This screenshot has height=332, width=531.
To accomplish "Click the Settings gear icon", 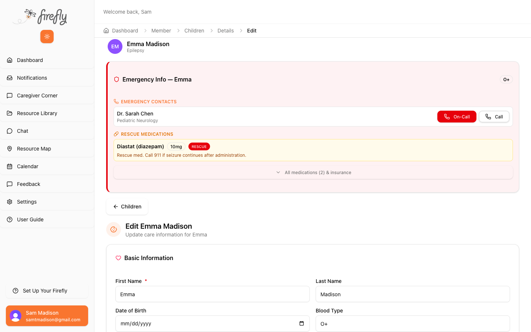I will (x=10, y=202).
